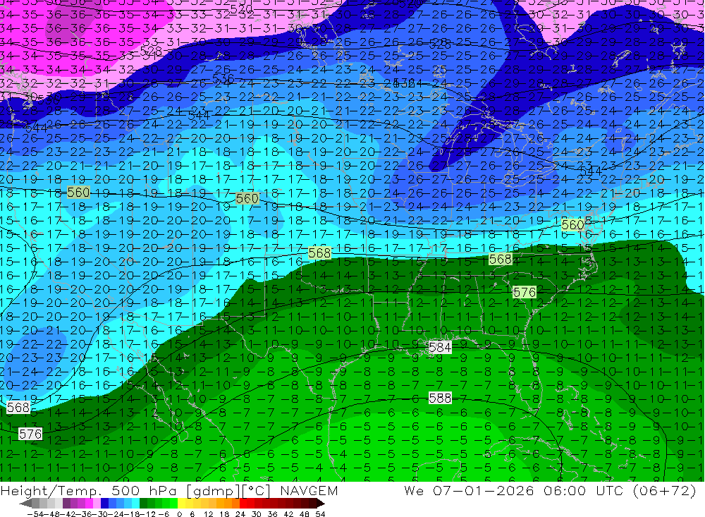Screen dimensions: 705x517
Task: Click the dark purple swatch above the -42 mark
Action: [66, 504]
